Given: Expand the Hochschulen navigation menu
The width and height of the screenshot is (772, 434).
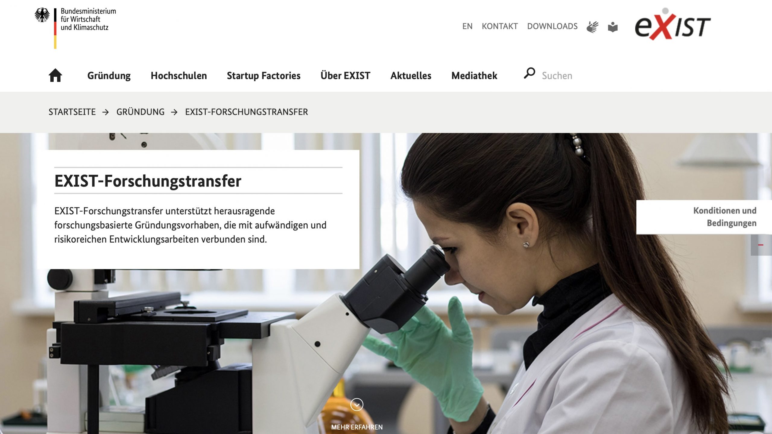Looking at the screenshot, I should tap(179, 76).
